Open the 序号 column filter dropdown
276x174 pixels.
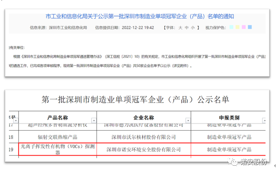16,120
